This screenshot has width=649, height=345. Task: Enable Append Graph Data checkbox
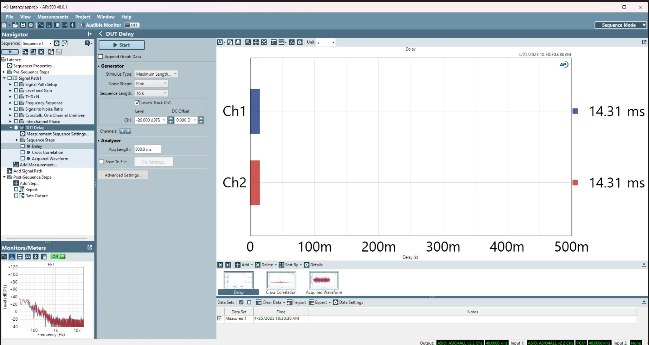(101, 57)
